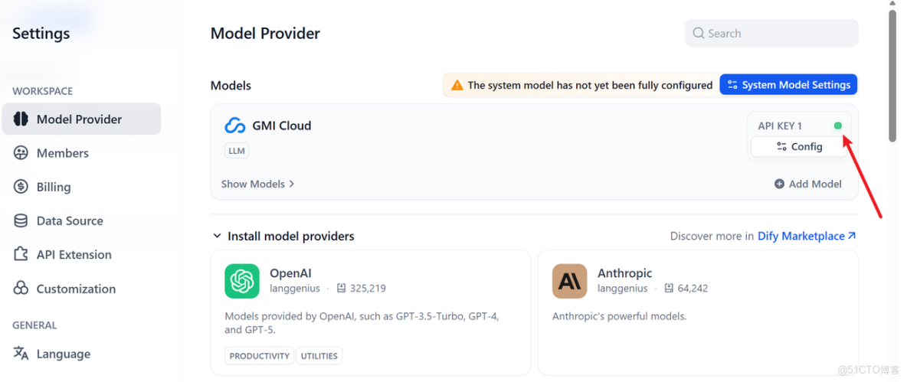The height and width of the screenshot is (382, 907).
Task: Click the Billing dollar icon
Action: pos(21,187)
